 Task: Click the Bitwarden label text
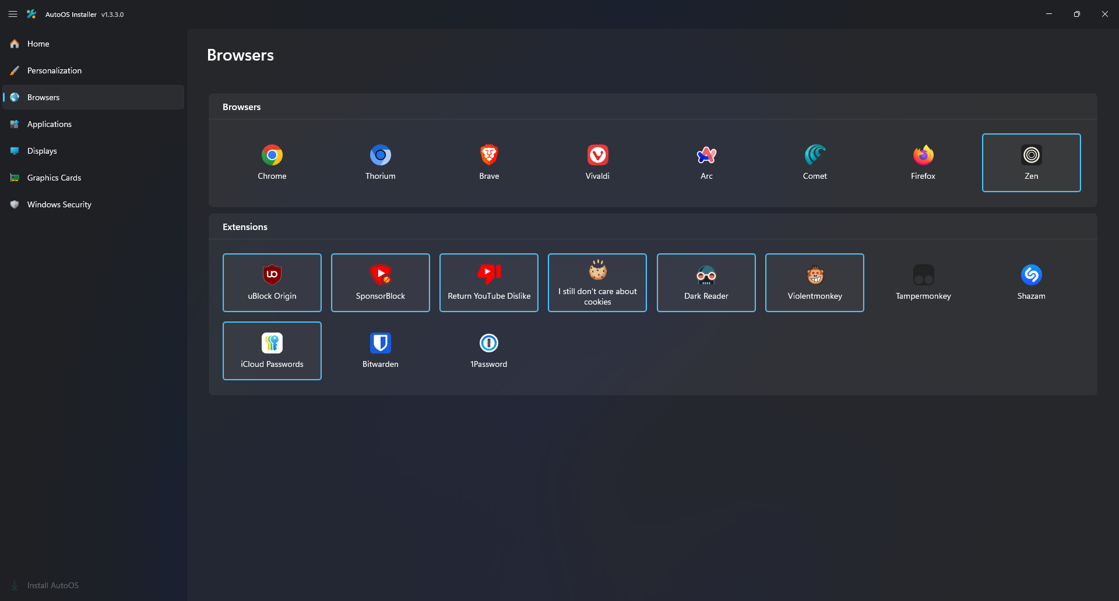click(380, 364)
